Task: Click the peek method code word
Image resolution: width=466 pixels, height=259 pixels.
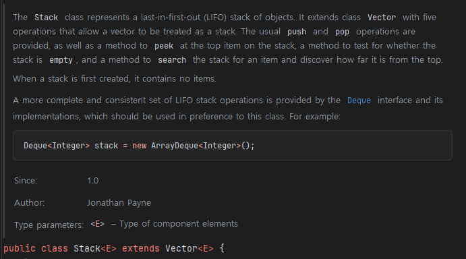Action: (164, 46)
